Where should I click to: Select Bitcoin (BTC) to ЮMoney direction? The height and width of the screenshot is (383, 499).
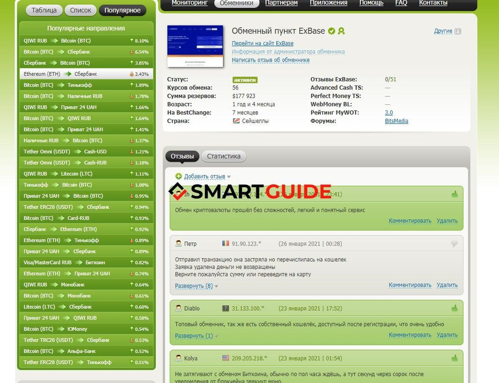coord(86,329)
